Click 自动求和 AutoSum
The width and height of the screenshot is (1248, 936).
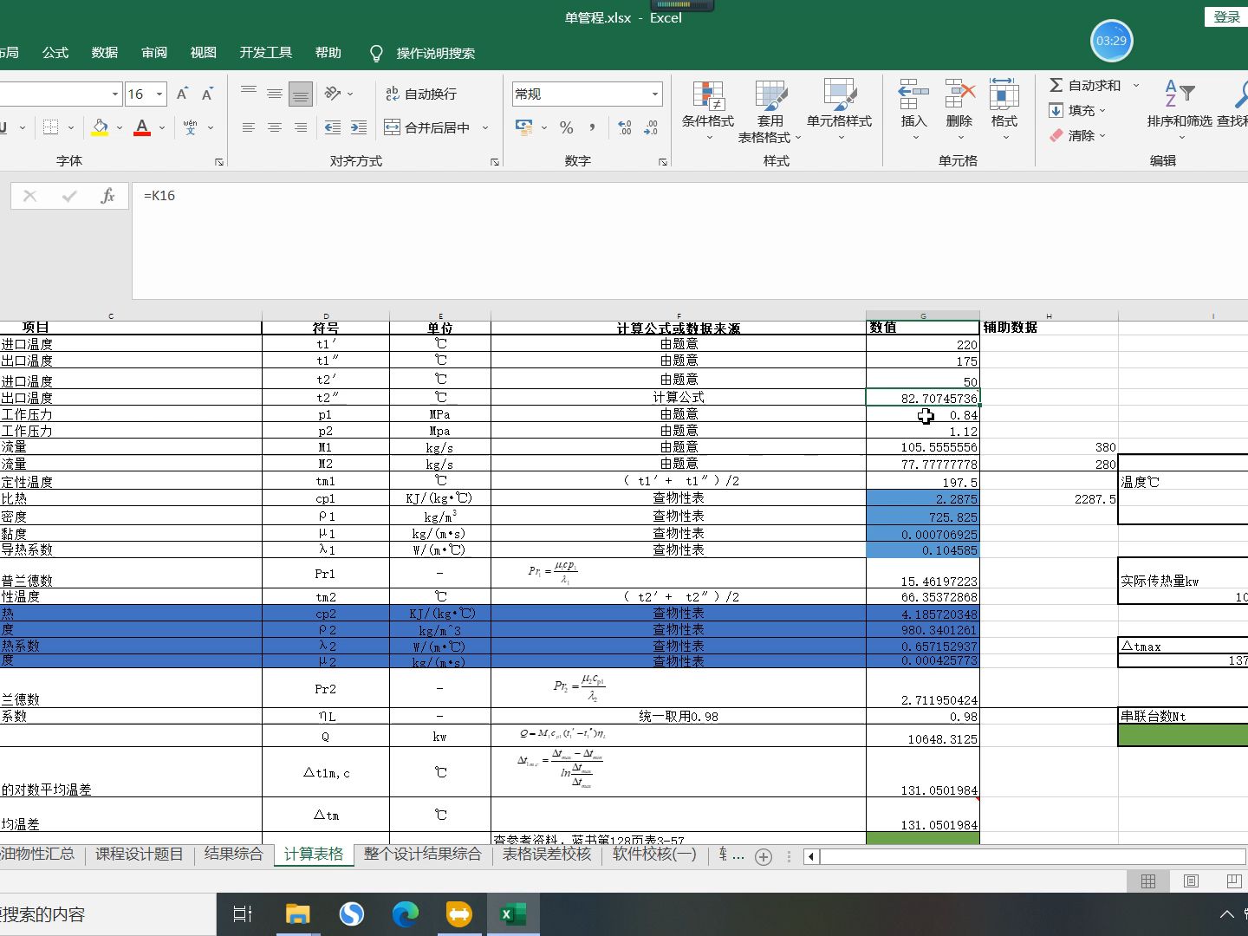click(1085, 85)
